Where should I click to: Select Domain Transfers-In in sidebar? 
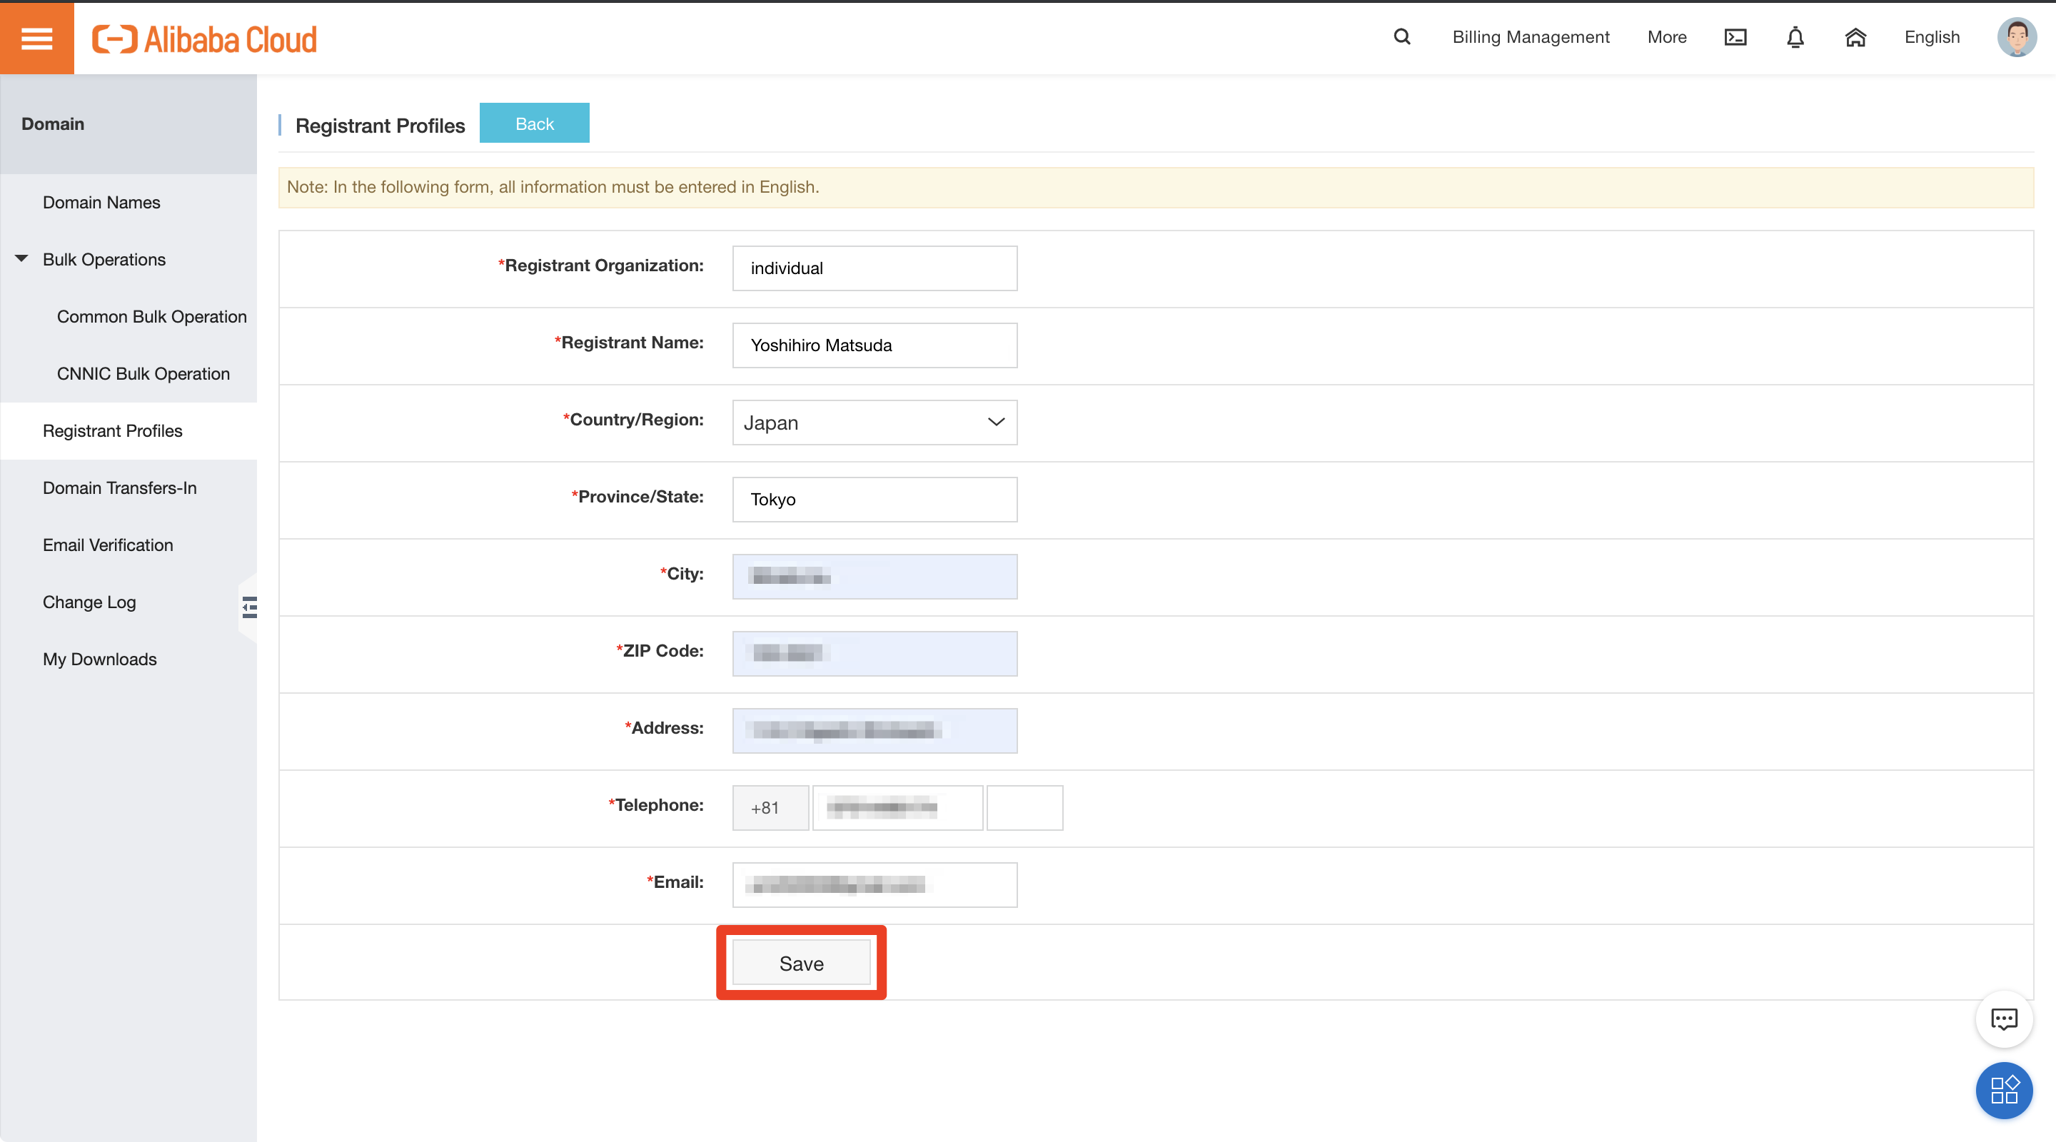tap(120, 487)
